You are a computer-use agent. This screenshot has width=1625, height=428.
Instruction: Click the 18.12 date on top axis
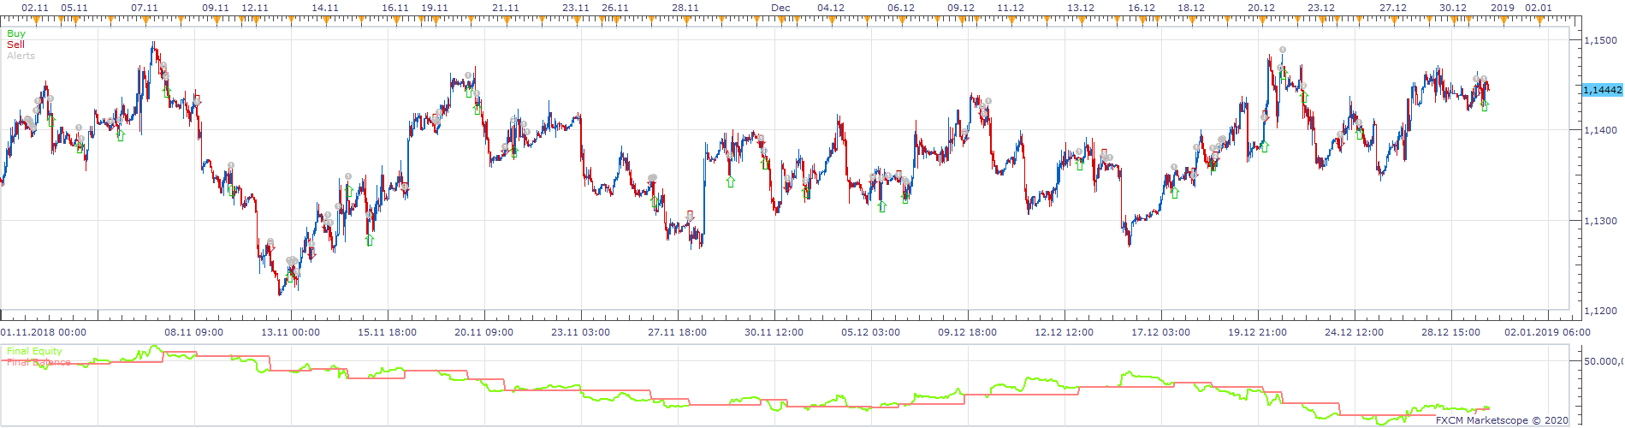[x=1191, y=8]
